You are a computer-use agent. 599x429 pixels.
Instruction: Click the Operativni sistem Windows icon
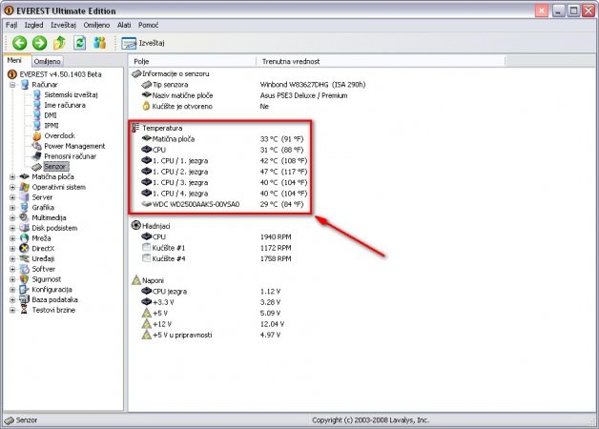pos(25,187)
